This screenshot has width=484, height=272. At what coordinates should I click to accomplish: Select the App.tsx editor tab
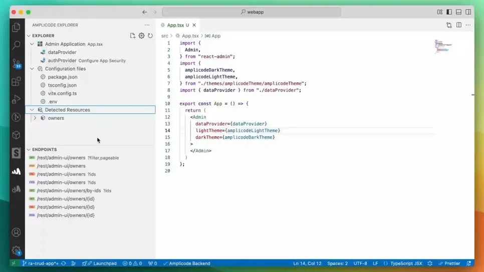175,25
